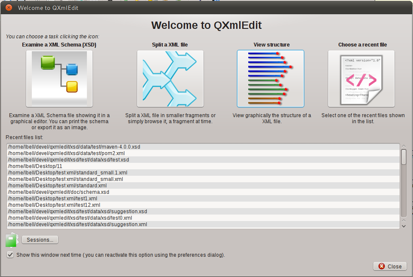Select recent file test1.xml

pos(203,199)
